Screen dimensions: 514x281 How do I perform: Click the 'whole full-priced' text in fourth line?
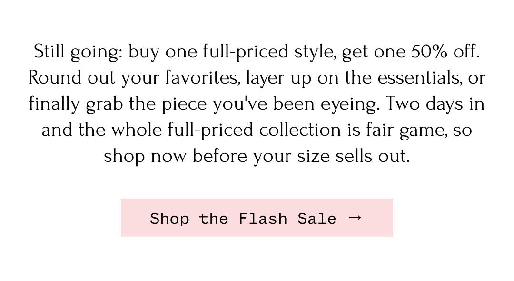tap(182, 130)
